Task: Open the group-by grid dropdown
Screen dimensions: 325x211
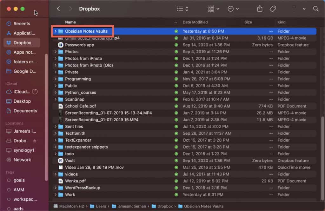Action: (x=213, y=9)
